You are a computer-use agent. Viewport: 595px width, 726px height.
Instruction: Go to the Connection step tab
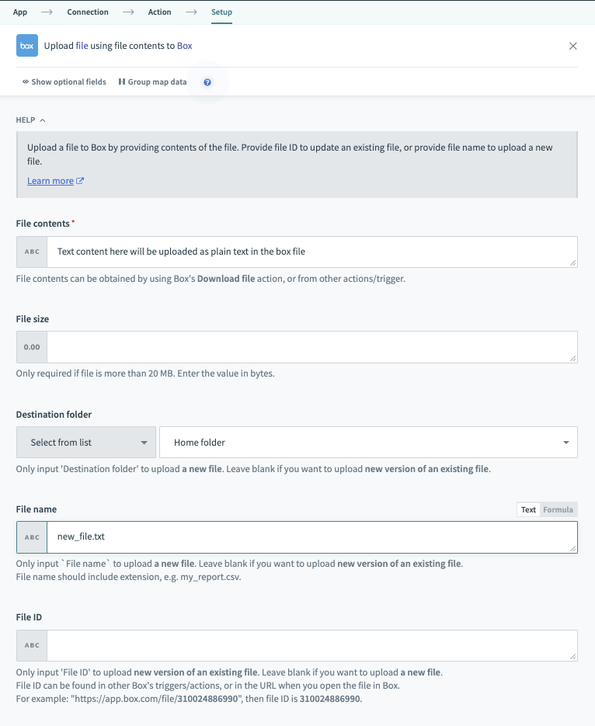pos(88,12)
